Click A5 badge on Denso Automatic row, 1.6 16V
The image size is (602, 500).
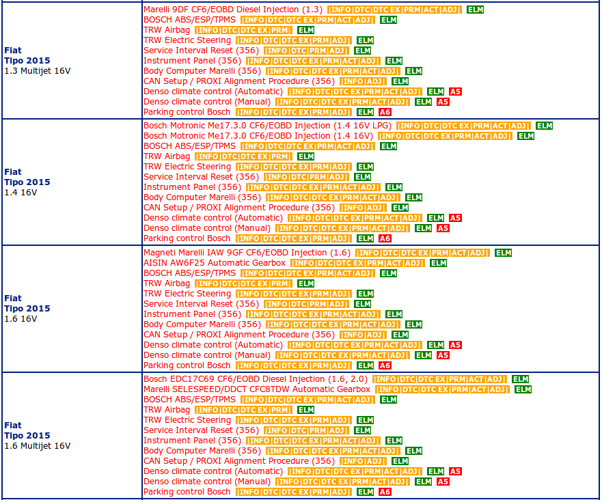(455, 345)
